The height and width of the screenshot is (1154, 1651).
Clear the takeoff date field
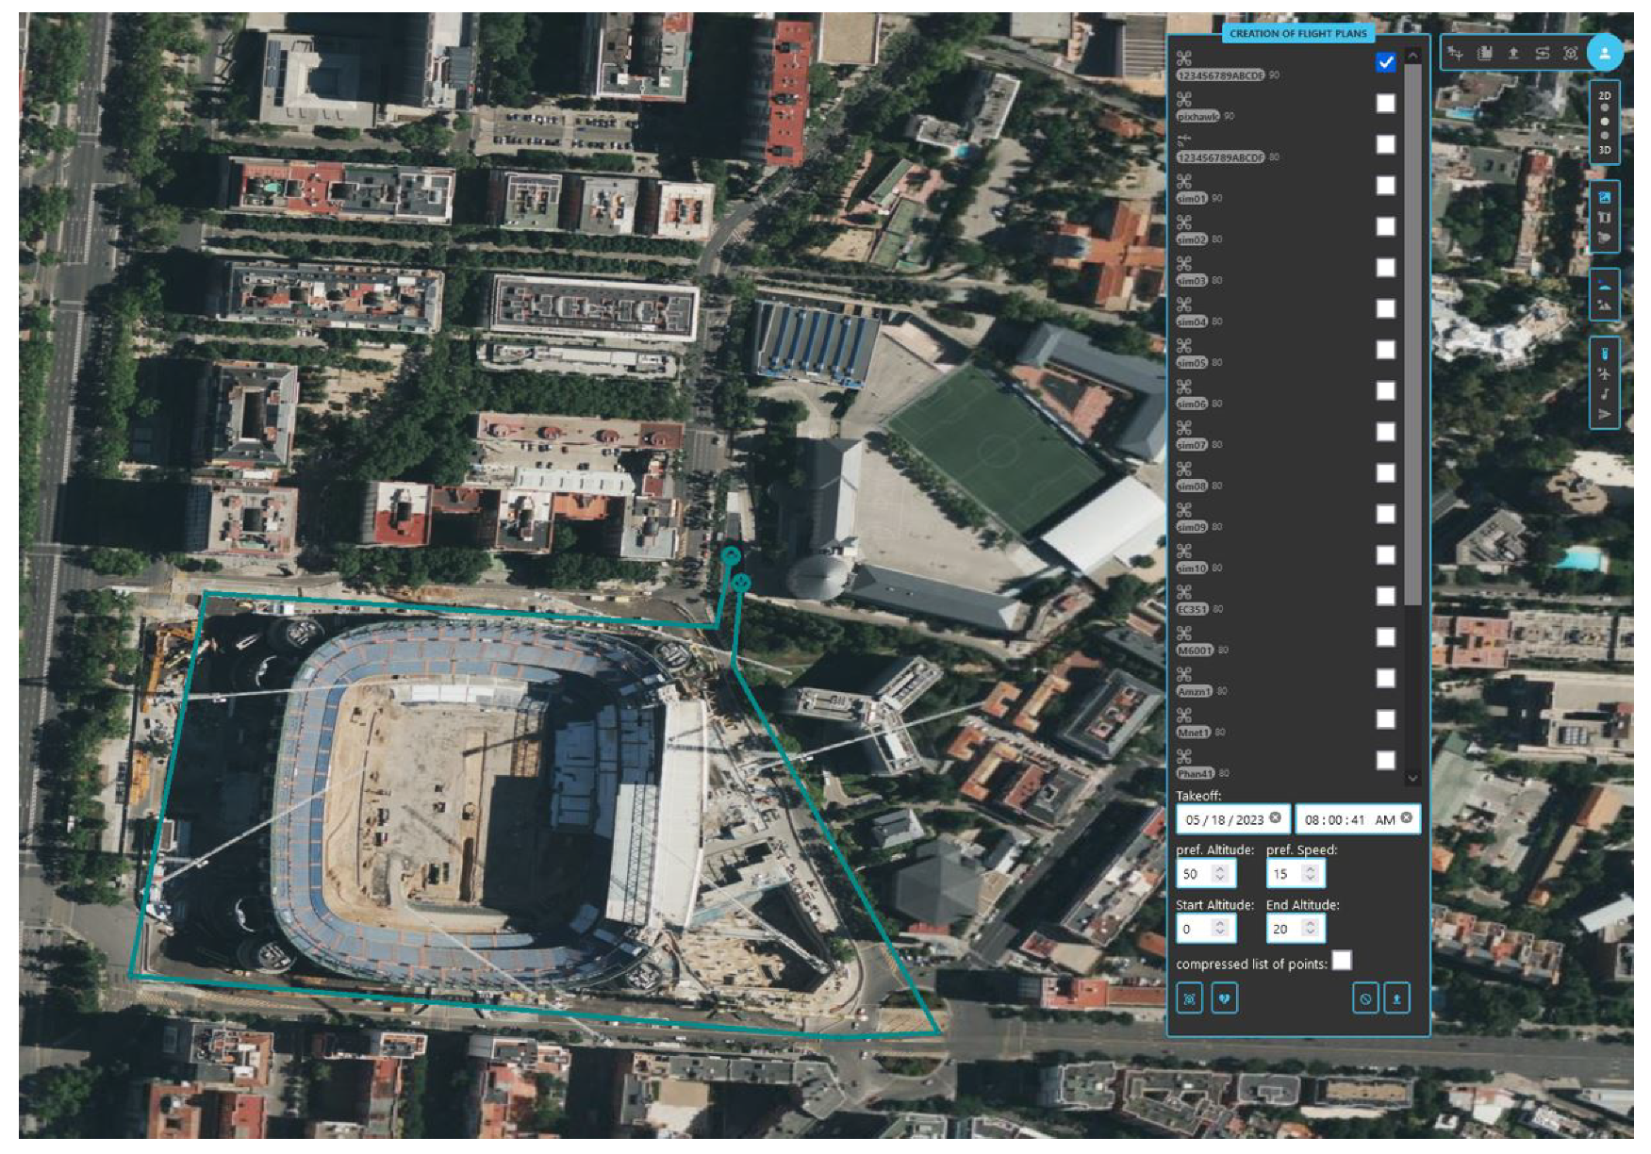coord(1275,818)
